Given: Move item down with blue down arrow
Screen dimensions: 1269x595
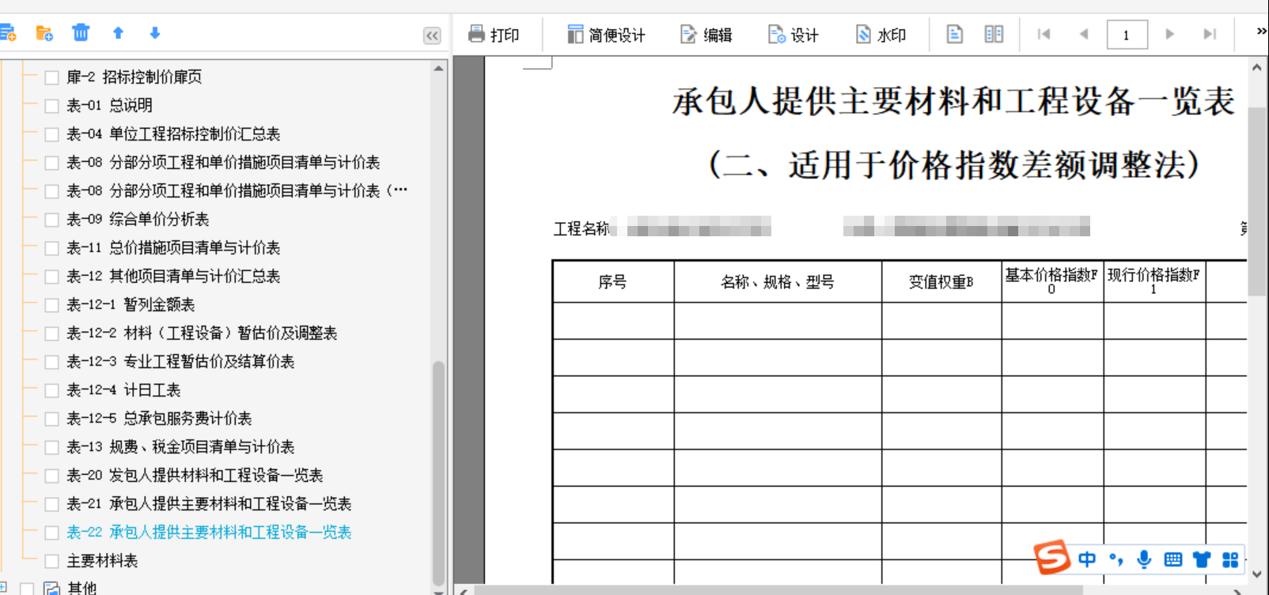Looking at the screenshot, I should [x=155, y=32].
